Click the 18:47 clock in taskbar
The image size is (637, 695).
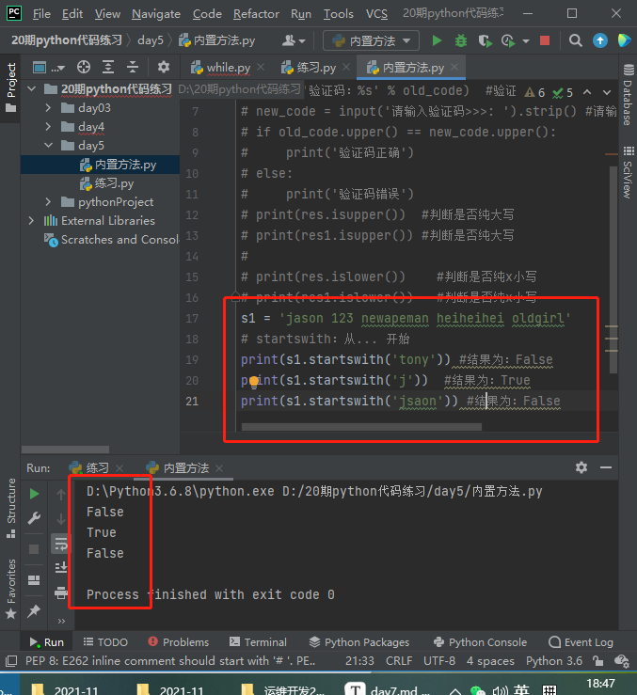[600, 684]
